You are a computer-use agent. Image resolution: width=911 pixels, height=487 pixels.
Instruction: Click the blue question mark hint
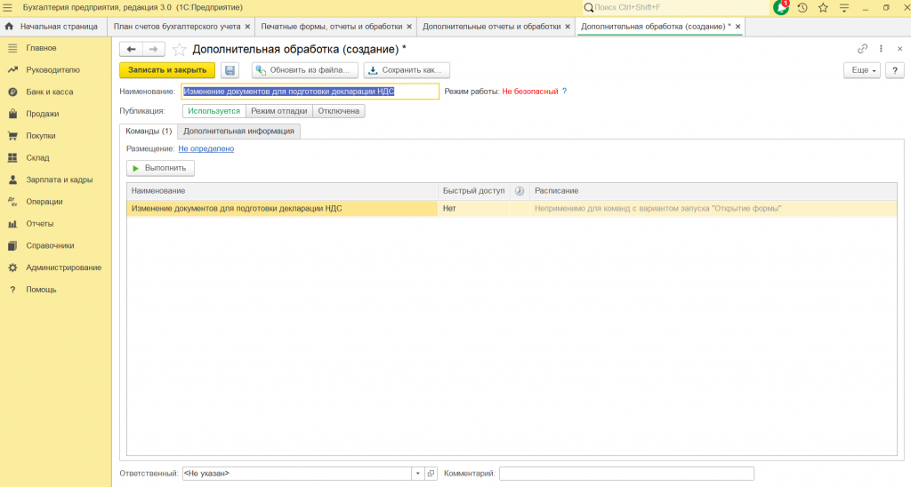point(564,92)
